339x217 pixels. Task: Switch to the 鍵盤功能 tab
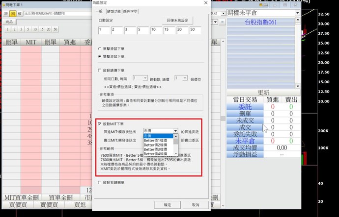tap(113, 10)
